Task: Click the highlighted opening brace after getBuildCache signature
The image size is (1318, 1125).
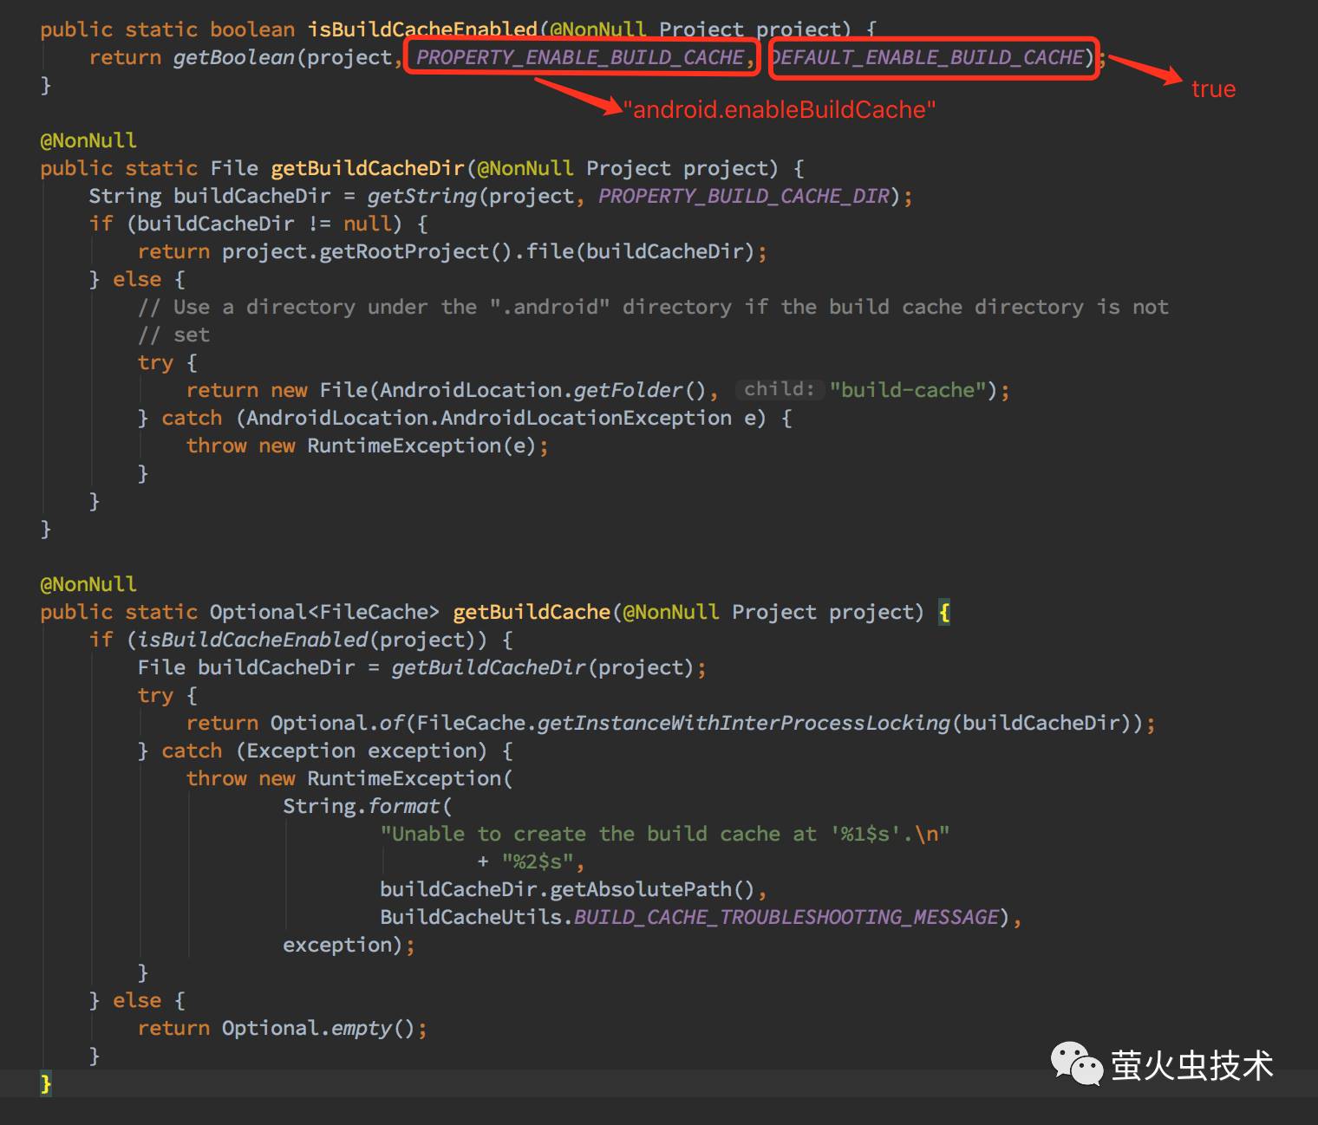Action: (944, 612)
